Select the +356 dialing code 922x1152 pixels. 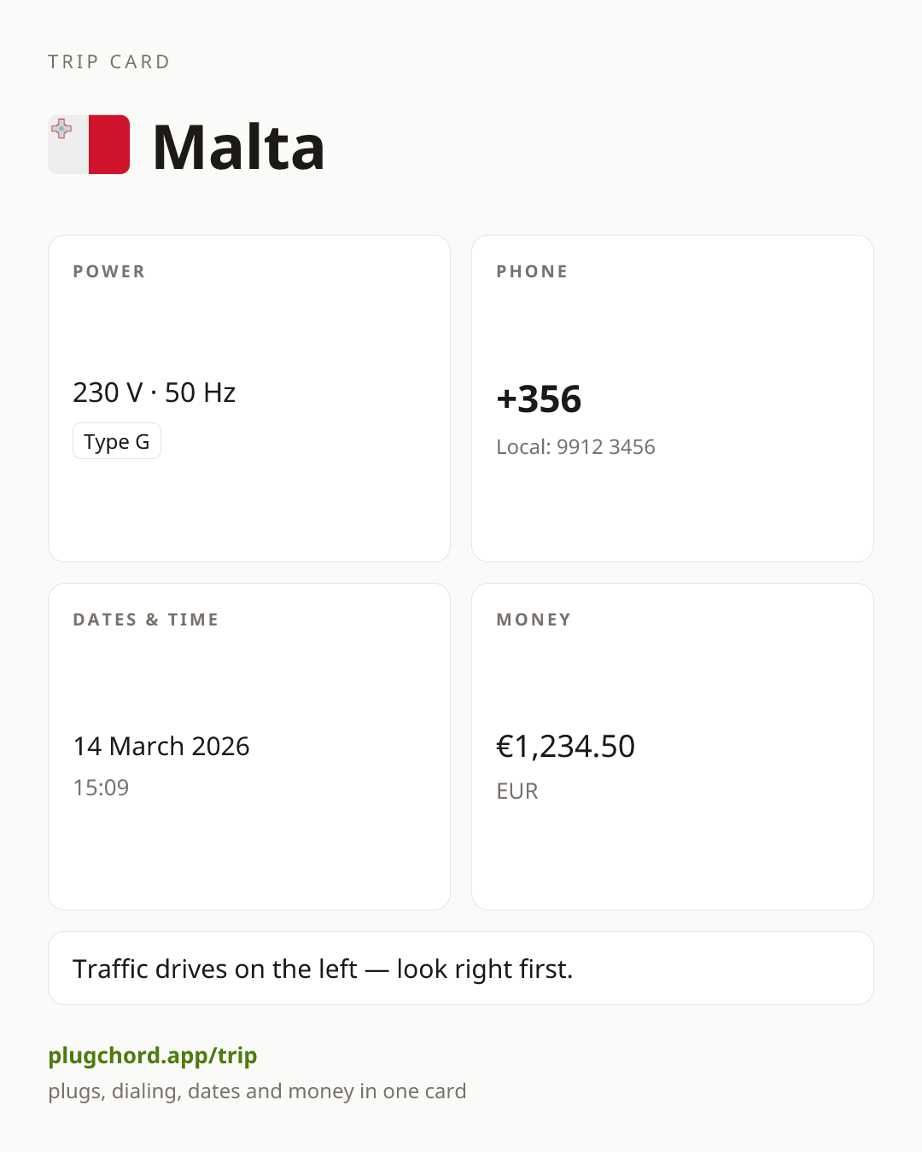539,399
